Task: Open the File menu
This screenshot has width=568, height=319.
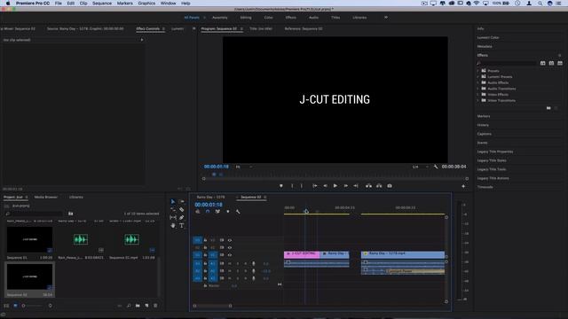Action: 59,4
